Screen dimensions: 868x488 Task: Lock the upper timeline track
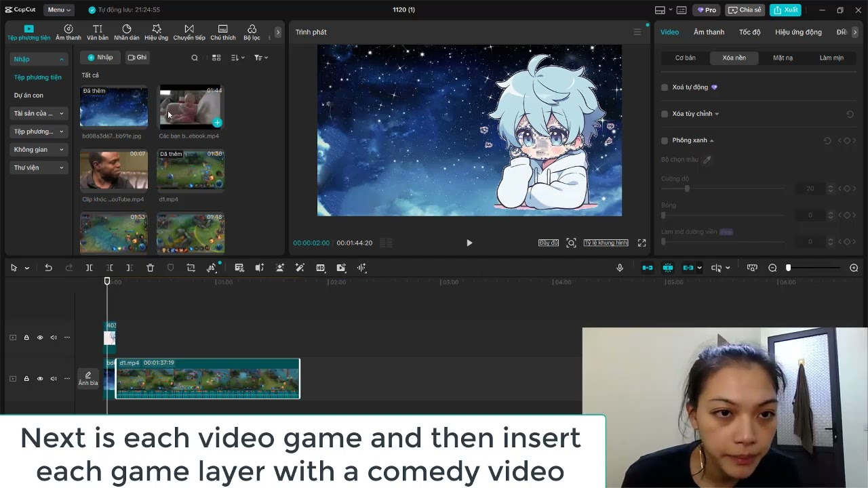click(26, 338)
